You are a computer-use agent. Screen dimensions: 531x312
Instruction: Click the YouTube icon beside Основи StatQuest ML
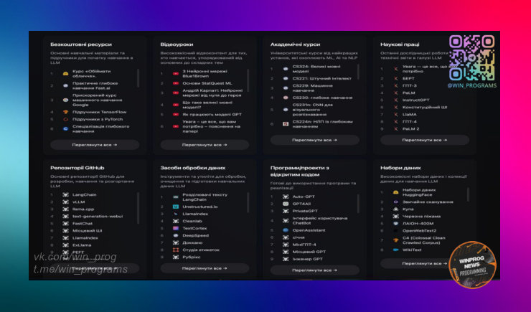tap(176, 83)
